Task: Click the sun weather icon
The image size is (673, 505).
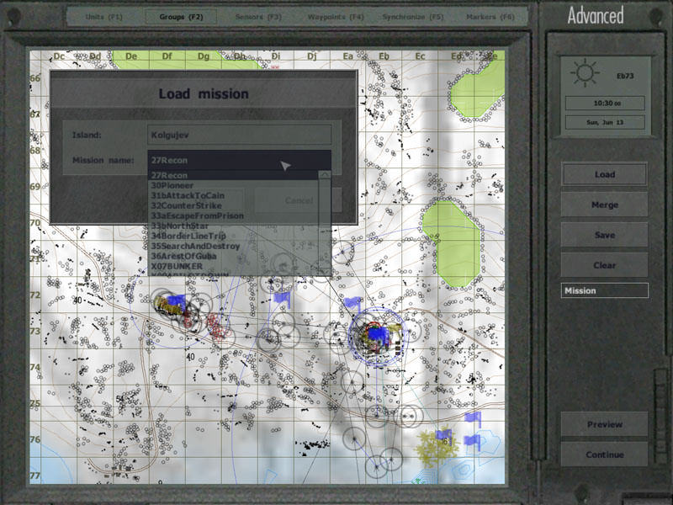Action: tap(584, 75)
